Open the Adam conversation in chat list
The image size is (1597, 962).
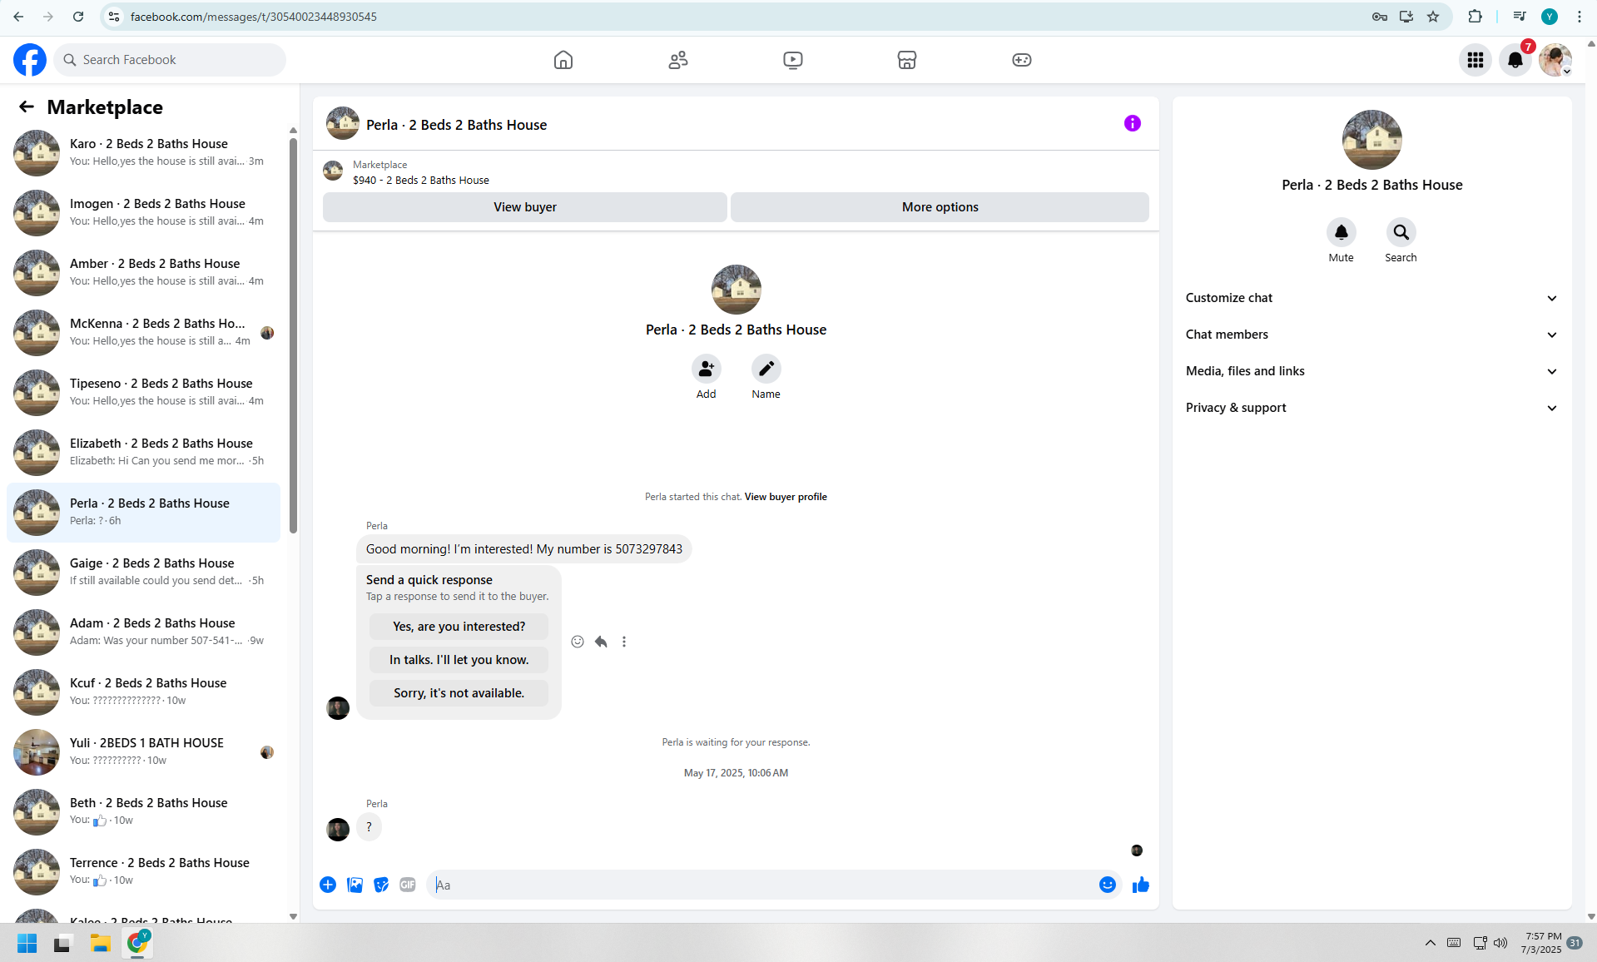click(x=143, y=632)
